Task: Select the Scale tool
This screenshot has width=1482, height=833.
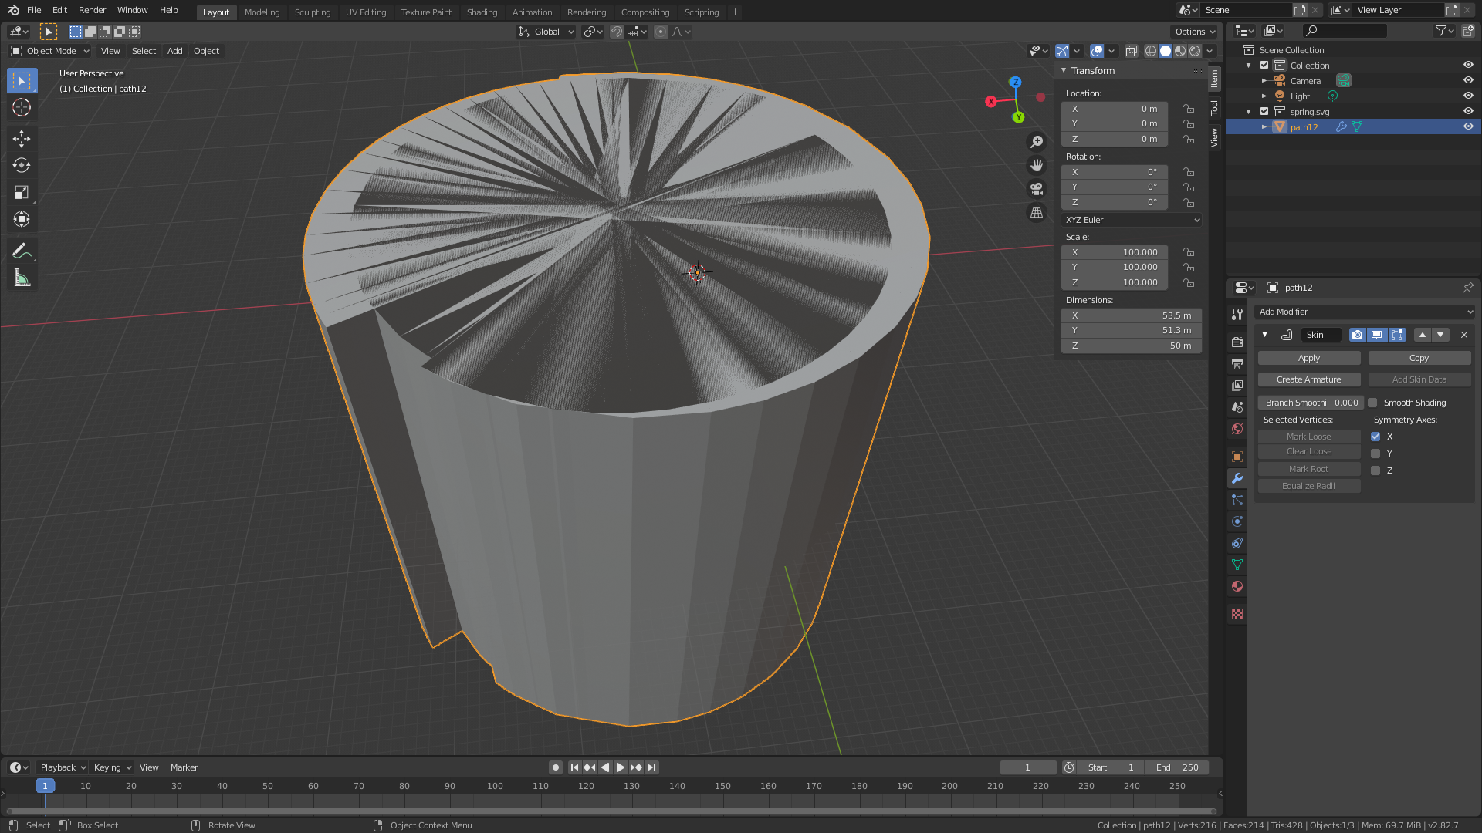Action: [x=22, y=192]
